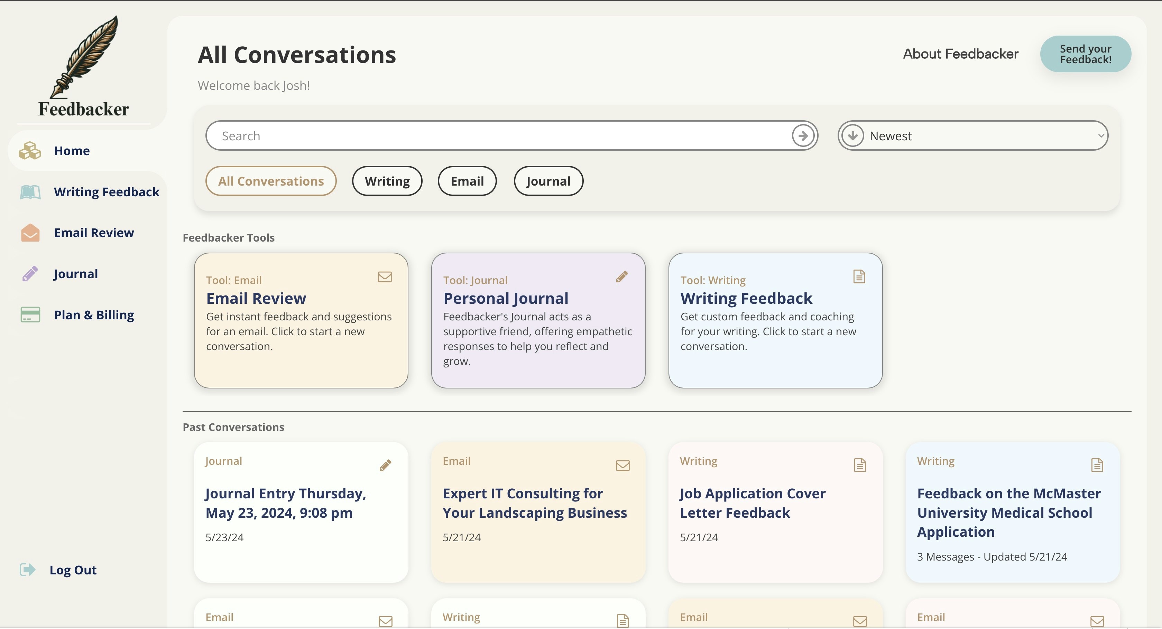The height and width of the screenshot is (629, 1162).
Task: Select the All Conversations filter pill
Action: click(271, 181)
